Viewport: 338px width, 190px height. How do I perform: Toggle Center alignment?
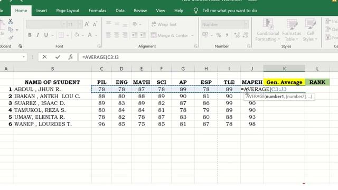point(117,35)
